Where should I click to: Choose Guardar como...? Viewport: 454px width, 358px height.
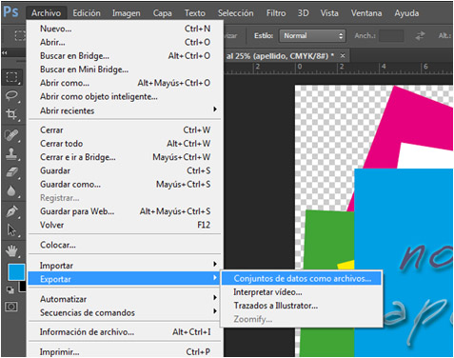125,184
